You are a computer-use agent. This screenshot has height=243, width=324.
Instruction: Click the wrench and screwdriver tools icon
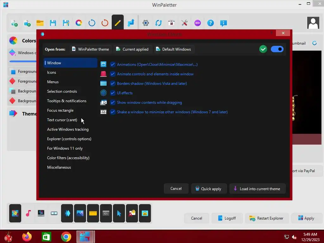(184, 23)
